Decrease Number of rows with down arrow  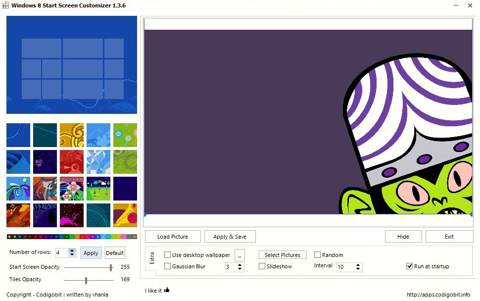coord(72,255)
